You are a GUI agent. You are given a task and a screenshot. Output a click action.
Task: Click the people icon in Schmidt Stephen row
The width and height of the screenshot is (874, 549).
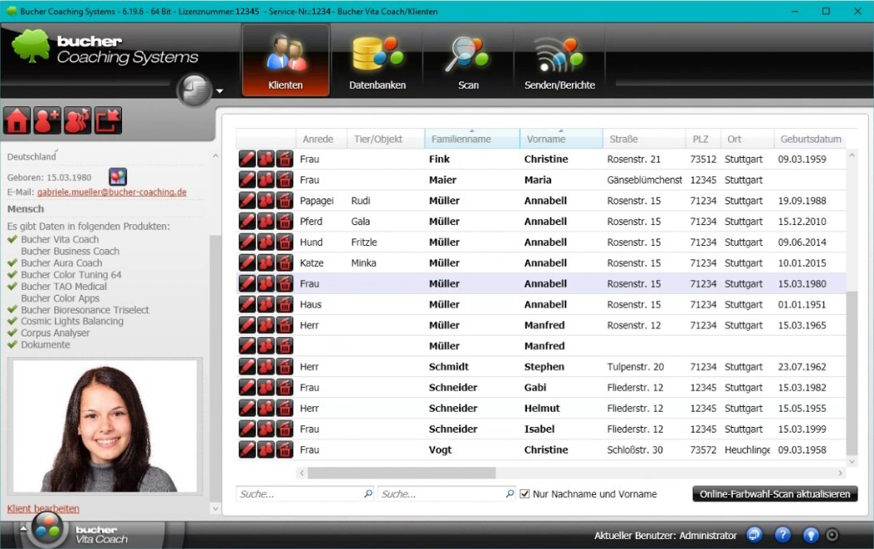pos(266,367)
